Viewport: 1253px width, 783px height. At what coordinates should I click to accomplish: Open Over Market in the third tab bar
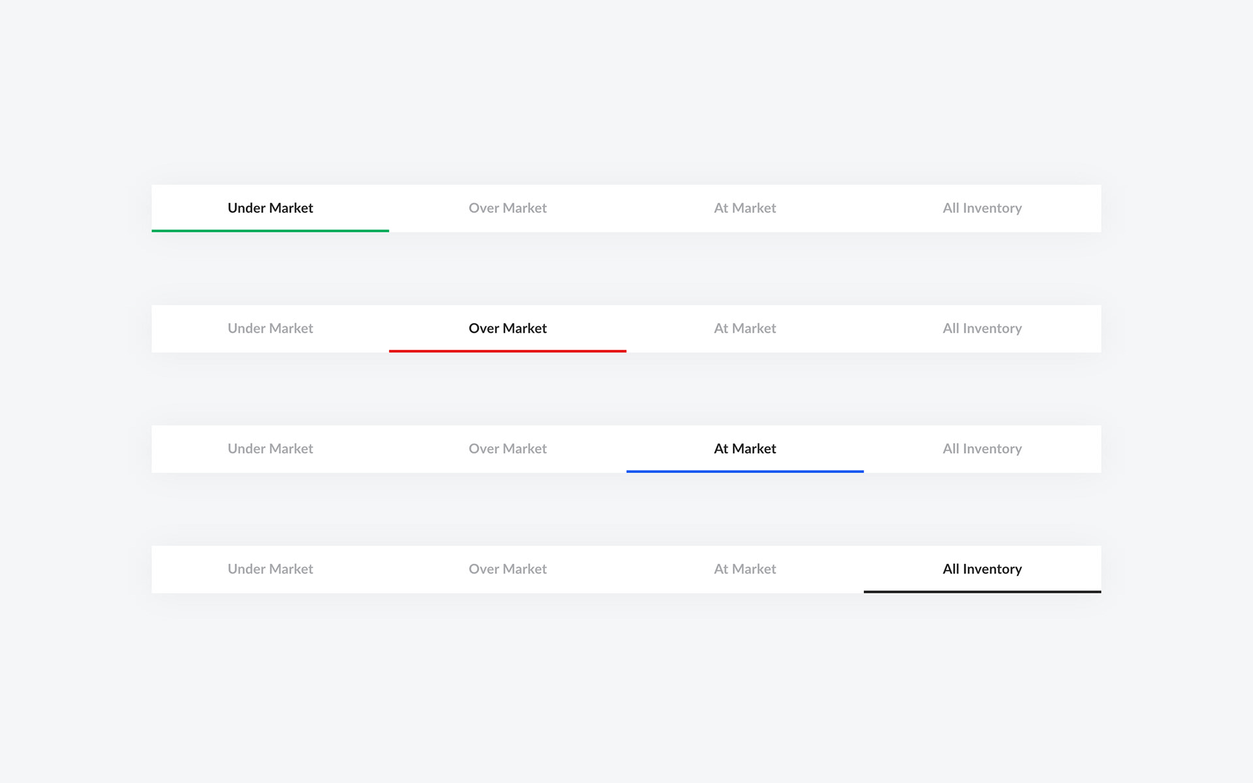[508, 449]
